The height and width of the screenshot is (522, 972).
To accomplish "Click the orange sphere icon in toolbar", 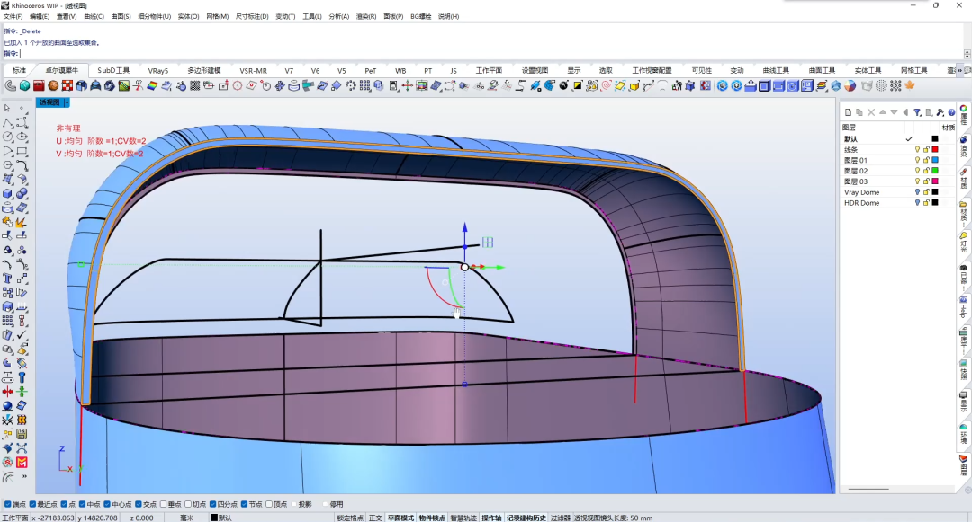I will [53, 86].
